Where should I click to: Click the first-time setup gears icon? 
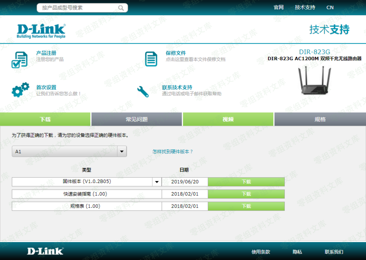[x=20, y=90]
